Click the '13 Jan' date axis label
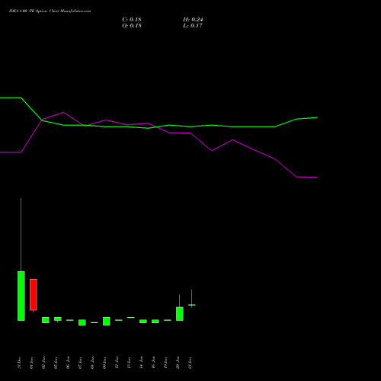The width and height of the screenshot is (381, 381). point(130,363)
